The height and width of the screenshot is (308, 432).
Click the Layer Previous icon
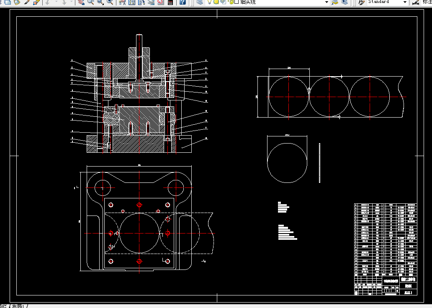(345, 2)
